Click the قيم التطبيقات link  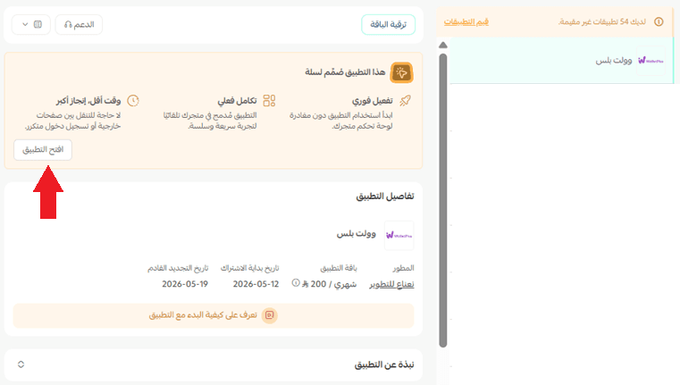coord(466,21)
